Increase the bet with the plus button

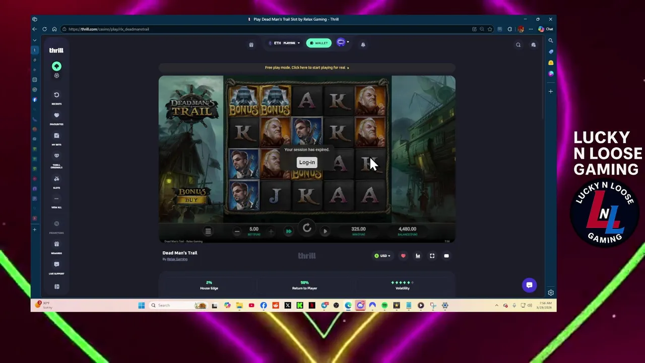(271, 231)
